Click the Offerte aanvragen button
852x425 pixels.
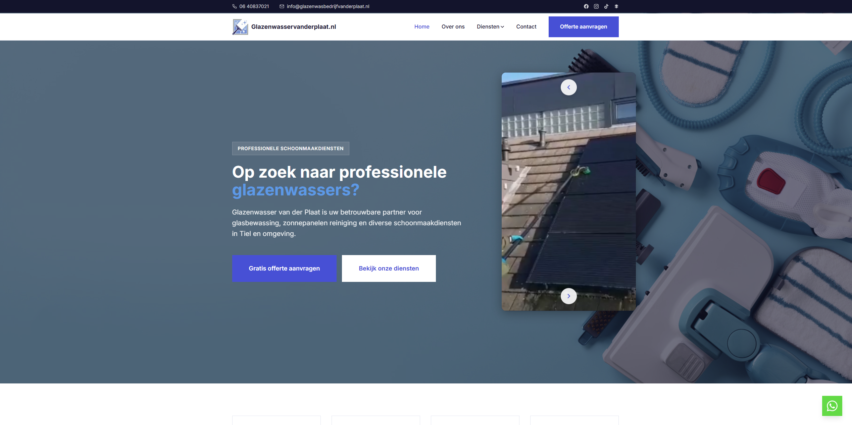coord(583,26)
